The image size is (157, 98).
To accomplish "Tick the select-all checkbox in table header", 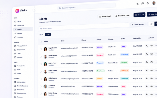I will 41,42.
